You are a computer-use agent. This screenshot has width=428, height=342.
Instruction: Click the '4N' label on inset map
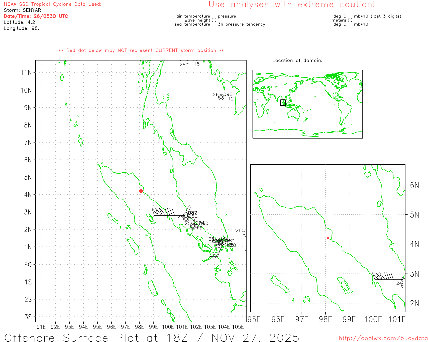pos(414,244)
